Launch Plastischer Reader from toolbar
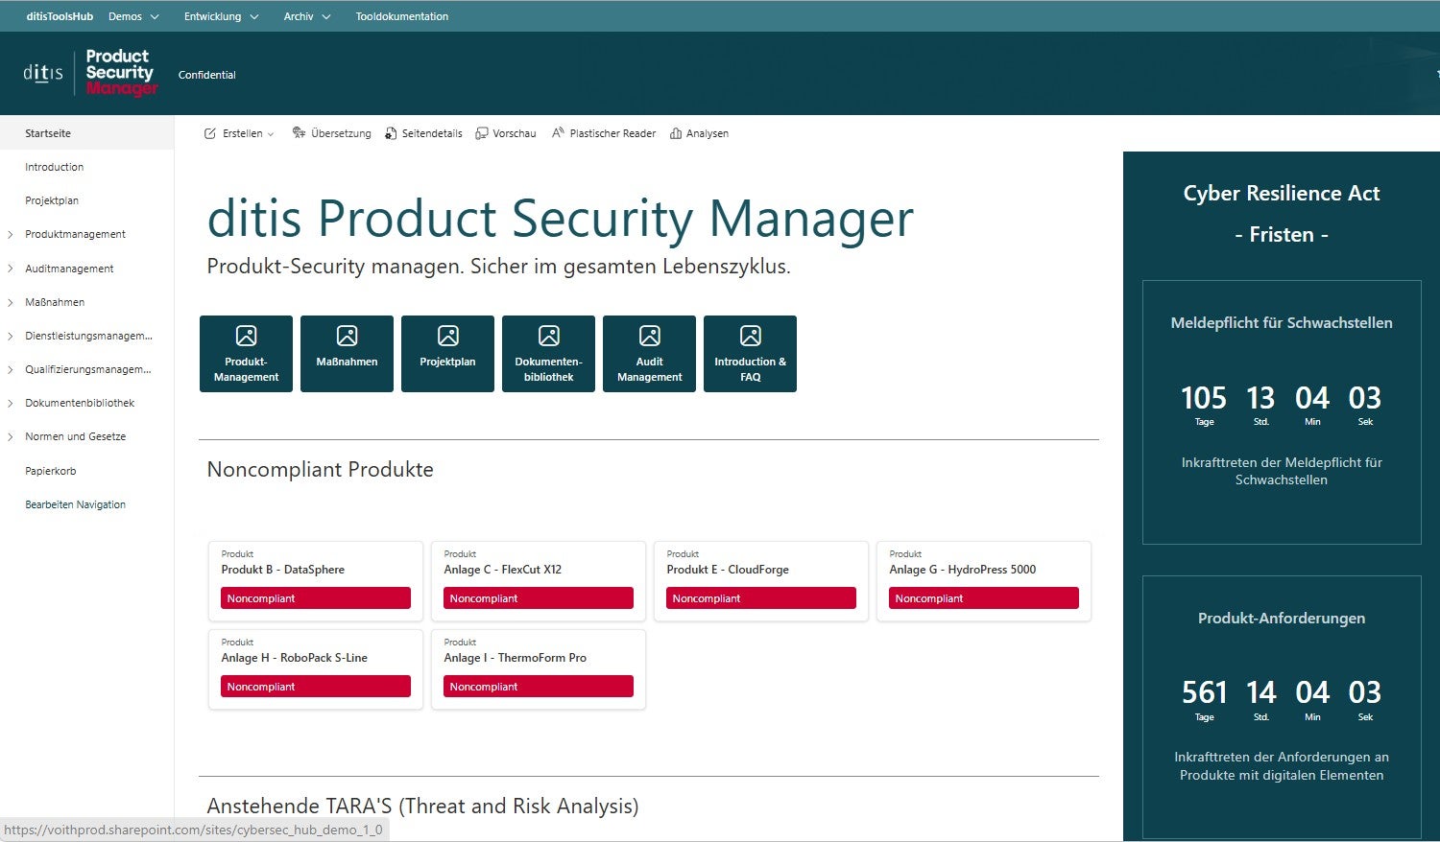The image size is (1440, 842). [x=604, y=133]
